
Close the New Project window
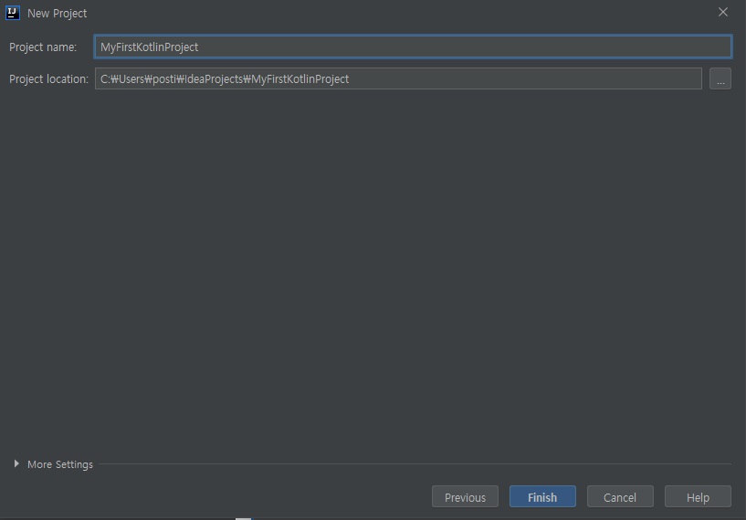coord(722,13)
